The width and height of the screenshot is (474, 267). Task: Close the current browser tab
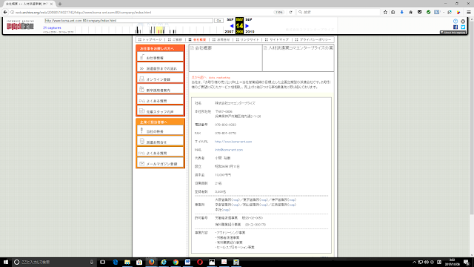pyautogui.click(x=51, y=4)
